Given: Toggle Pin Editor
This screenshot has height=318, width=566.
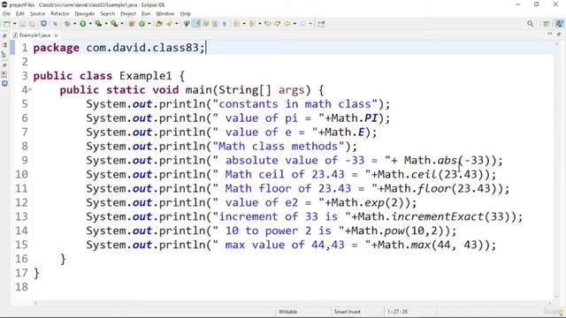Looking at the screenshot, I should point(321,24).
